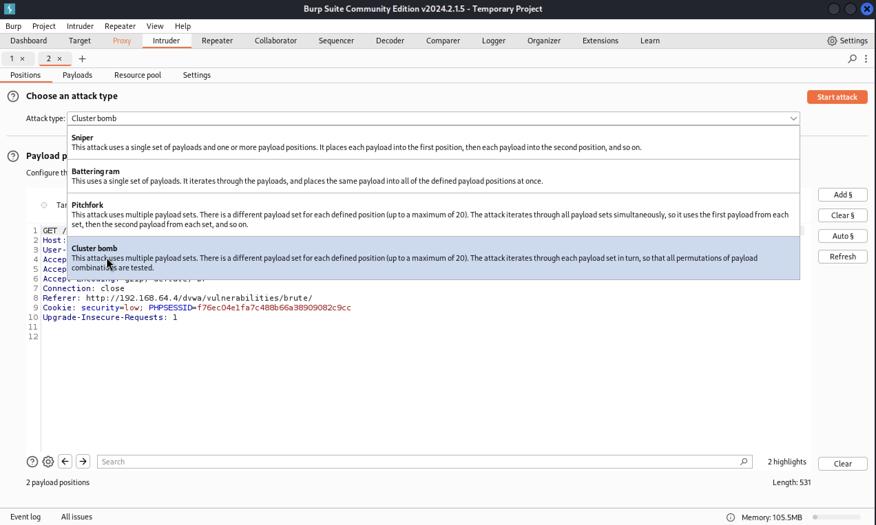Select Sniper attack type option

click(x=434, y=142)
